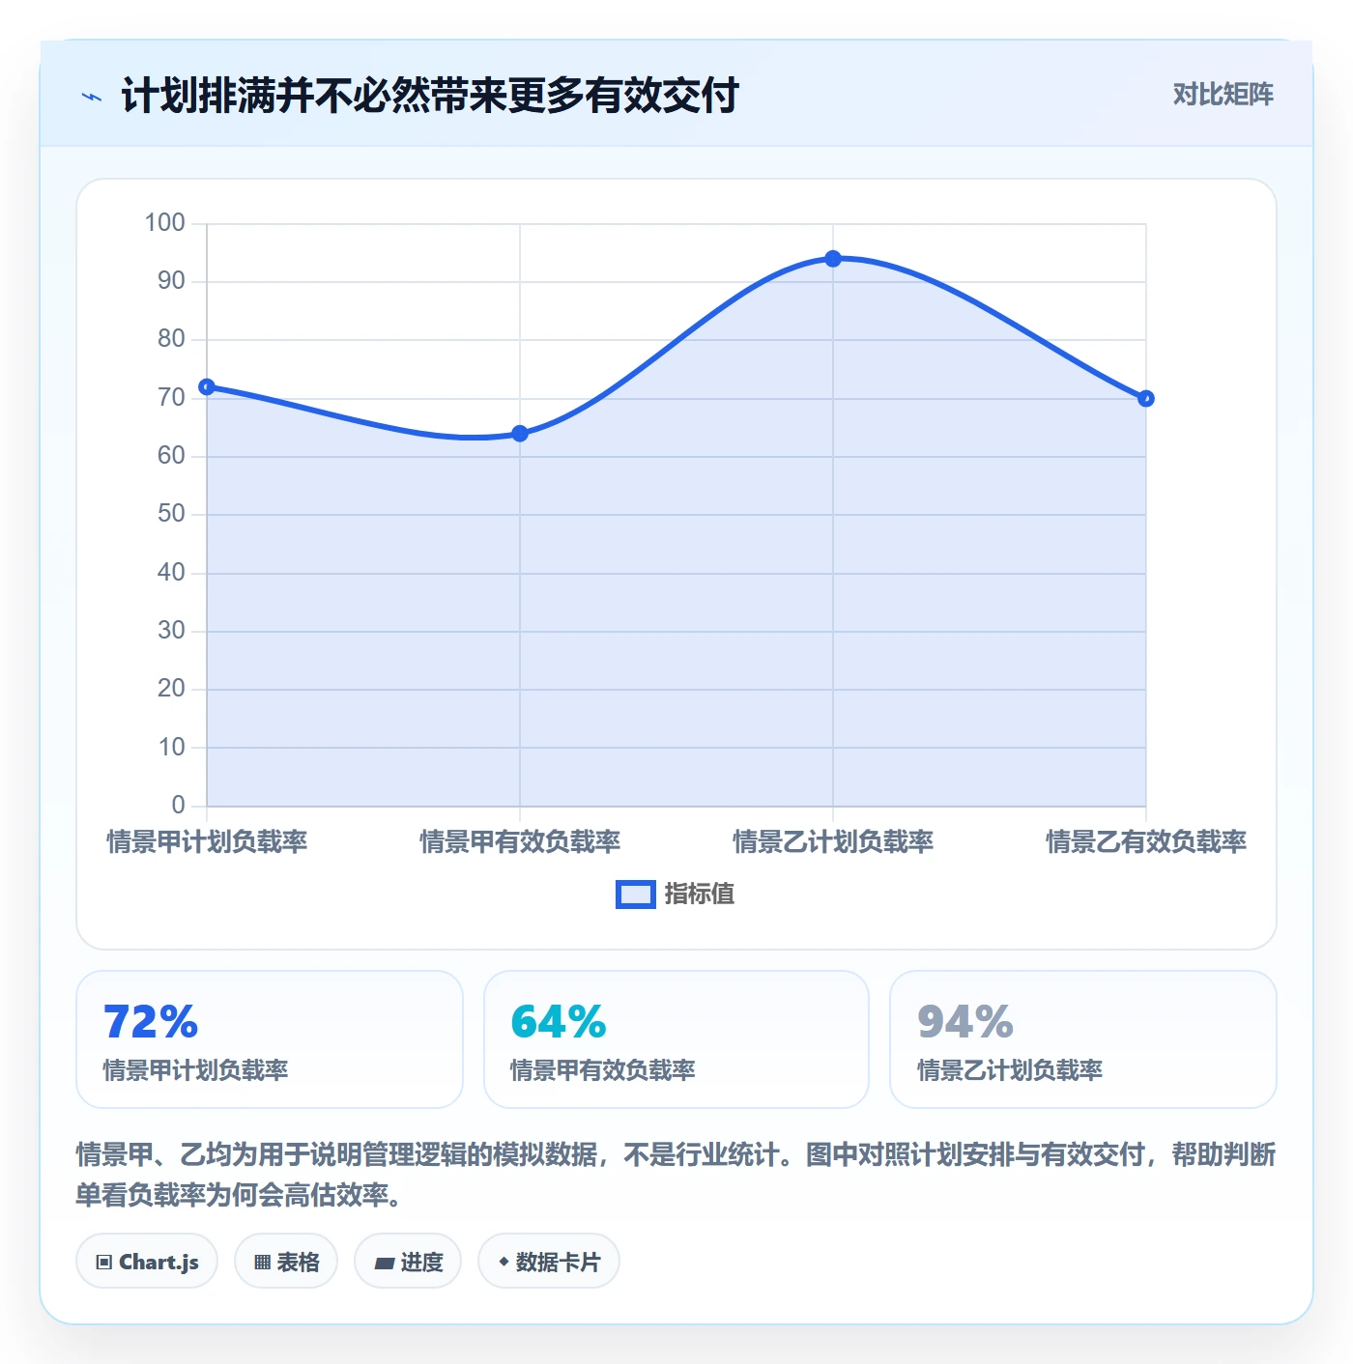This screenshot has width=1353, height=1364.
Task: Click the x-axis label 情景乙有效负载率
Action: pos(1146,841)
